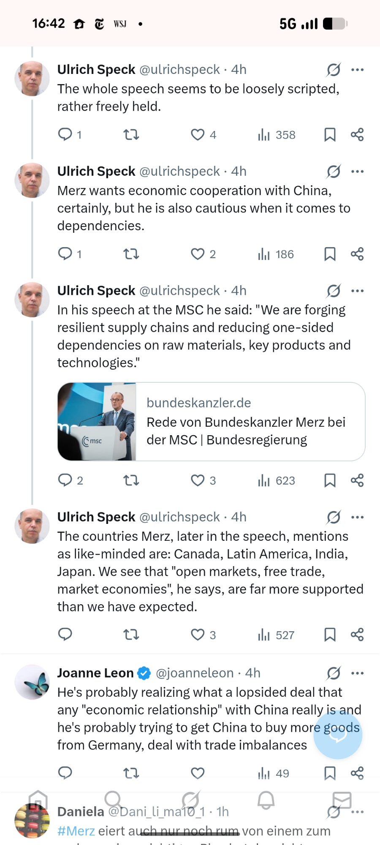This screenshot has width=380, height=845.
Task: Open Grok icon on Joanne Leon's post
Action: tap(334, 673)
